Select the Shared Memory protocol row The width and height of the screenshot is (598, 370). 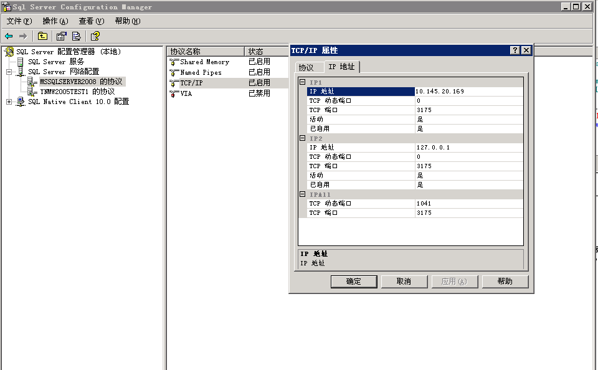(228, 62)
